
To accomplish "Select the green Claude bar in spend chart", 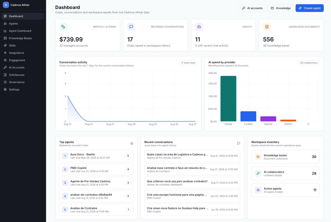I will coord(228,99).
